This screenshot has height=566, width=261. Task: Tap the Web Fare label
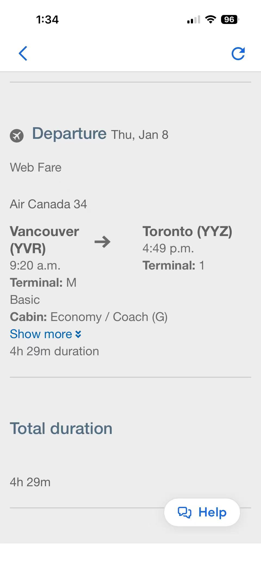click(36, 167)
